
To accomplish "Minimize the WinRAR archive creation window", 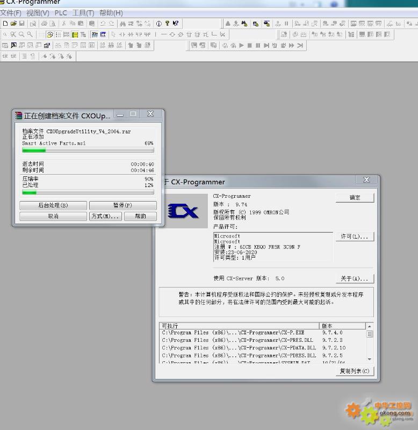I will pyautogui.click(x=120, y=114).
